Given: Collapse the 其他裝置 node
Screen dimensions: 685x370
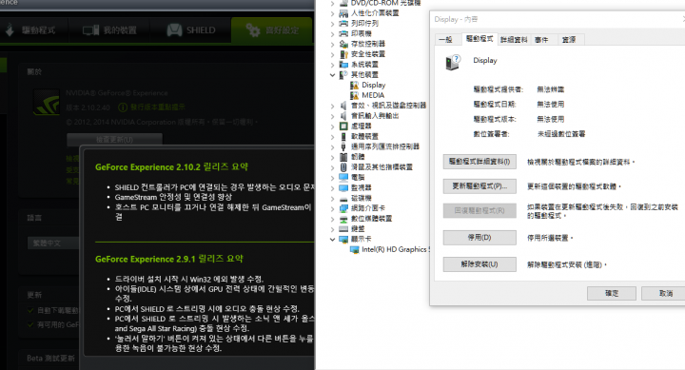Looking at the screenshot, I should click(x=332, y=75).
